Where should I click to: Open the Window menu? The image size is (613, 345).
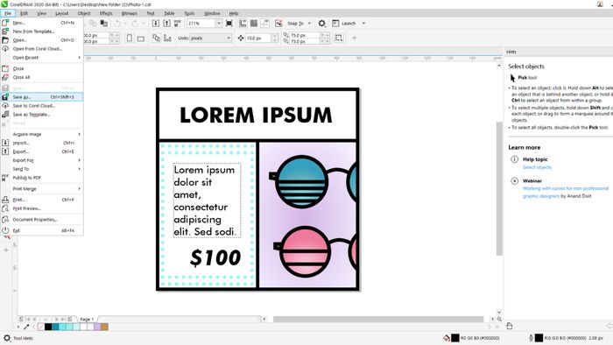click(212, 13)
